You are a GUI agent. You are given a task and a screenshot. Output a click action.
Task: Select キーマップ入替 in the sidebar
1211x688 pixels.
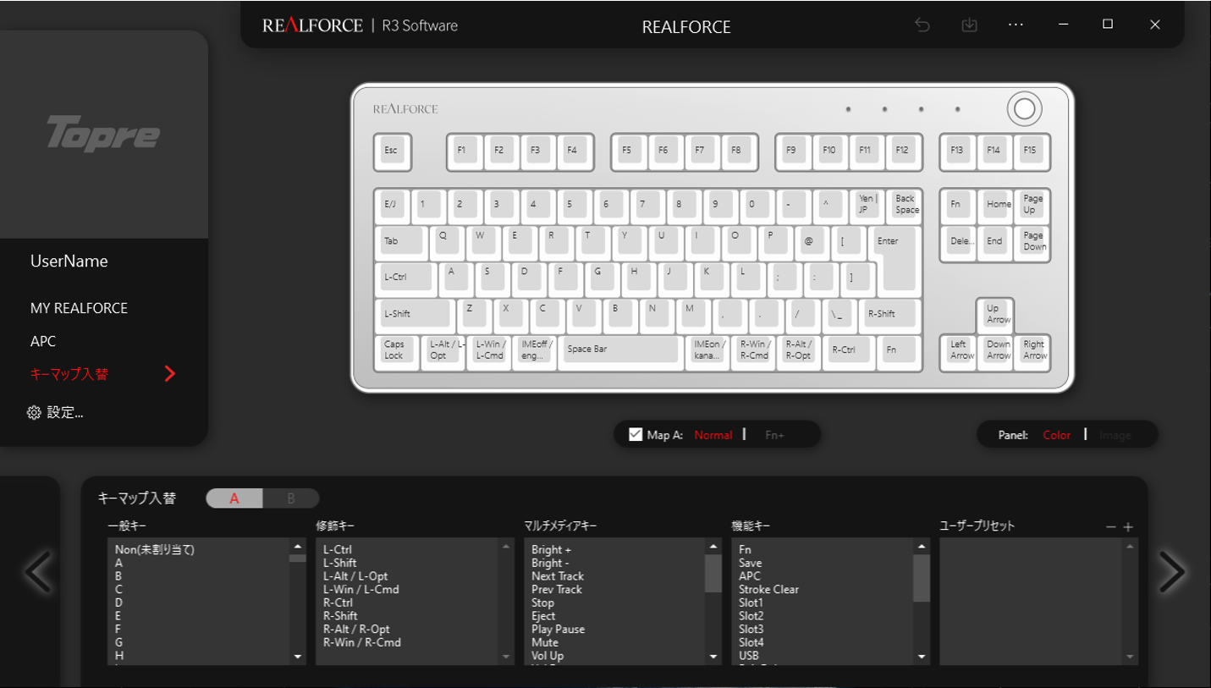click(x=69, y=374)
